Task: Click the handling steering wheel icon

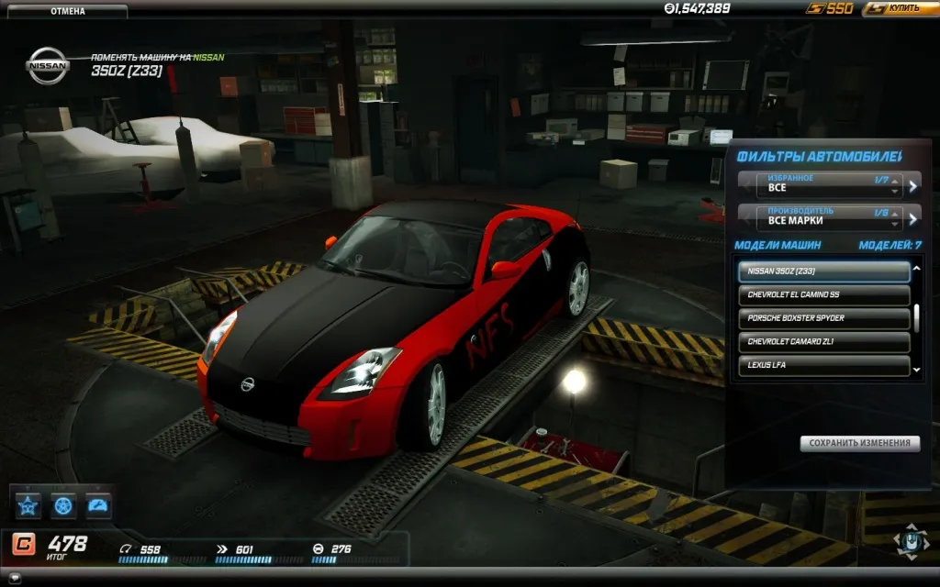Action: coord(319,548)
